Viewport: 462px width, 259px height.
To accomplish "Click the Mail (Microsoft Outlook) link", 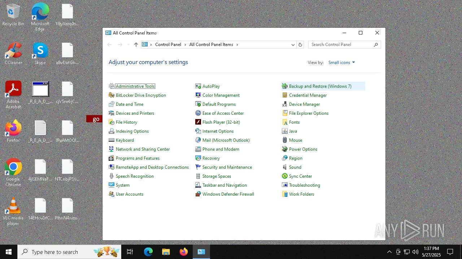I will pos(226,140).
